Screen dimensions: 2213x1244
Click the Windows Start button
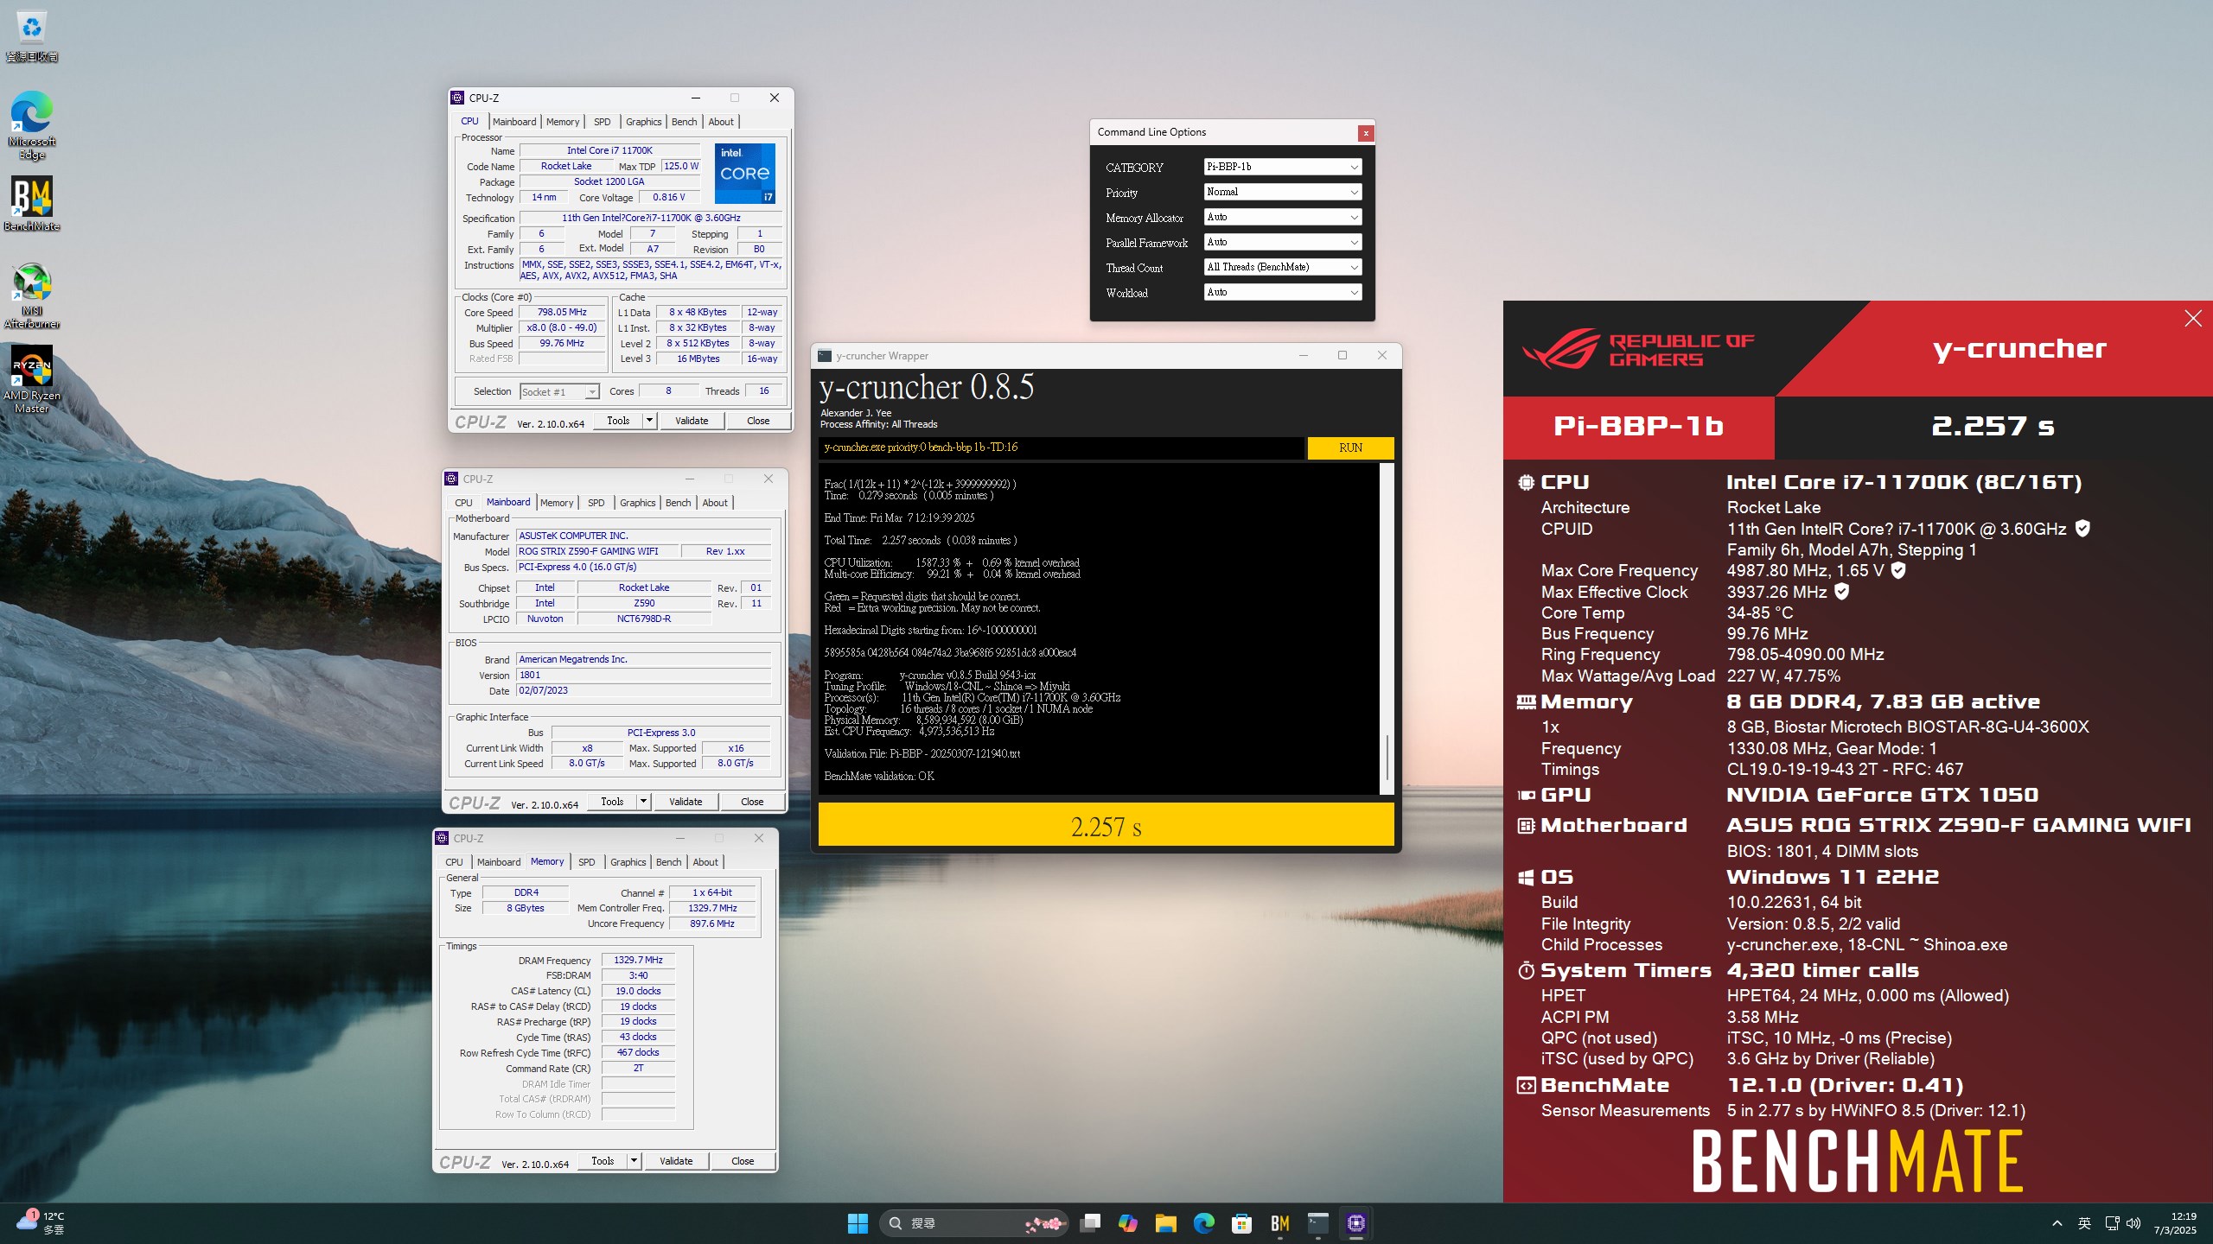click(858, 1222)
